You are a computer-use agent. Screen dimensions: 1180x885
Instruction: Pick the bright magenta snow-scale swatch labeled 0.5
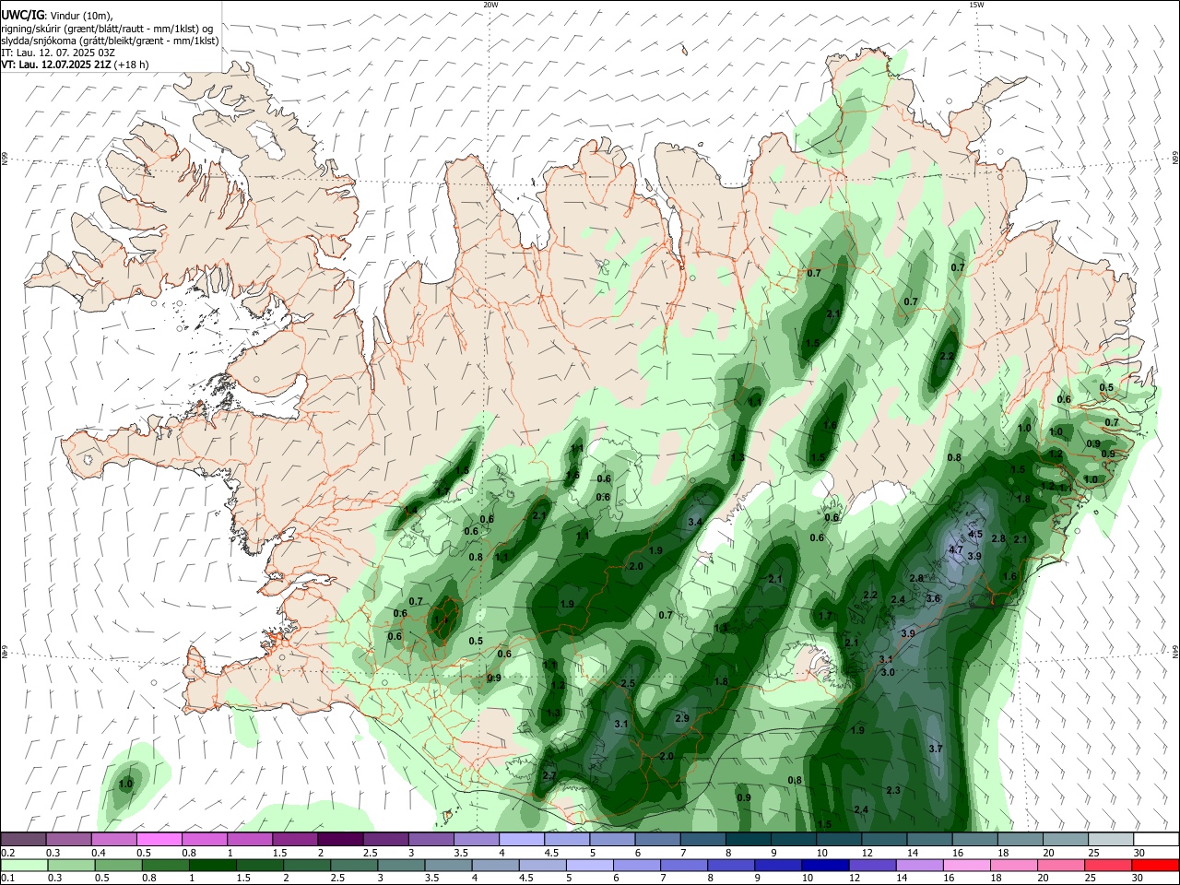(159, 839)
